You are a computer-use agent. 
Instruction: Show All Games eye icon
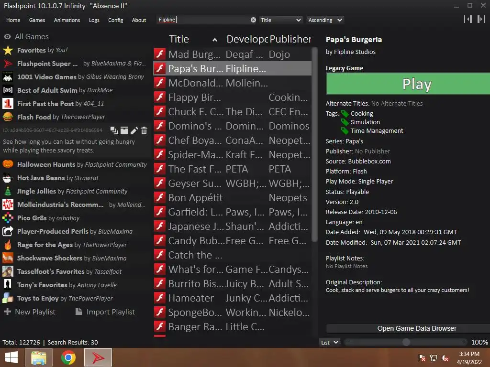pyautogui.click(x=7, y=36)
